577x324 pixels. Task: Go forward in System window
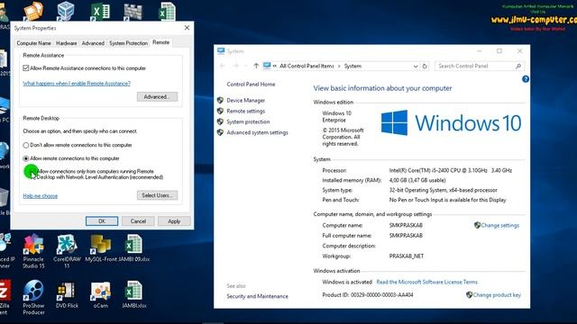point(235,66)
